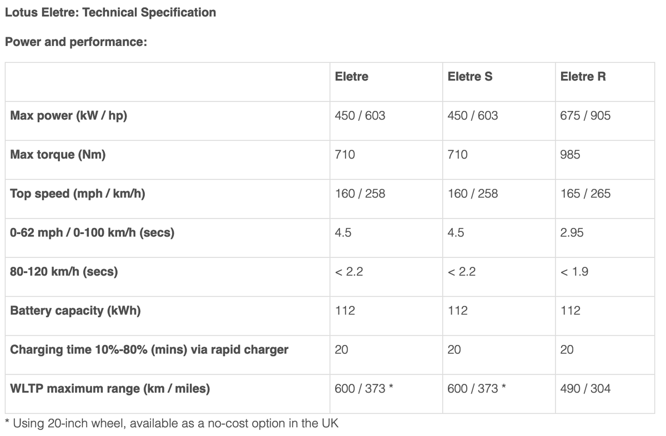Click the Lotus Eletre: Technical Specification heading
Viewport: 666px width, 436px height.
[x=110, y=12]
